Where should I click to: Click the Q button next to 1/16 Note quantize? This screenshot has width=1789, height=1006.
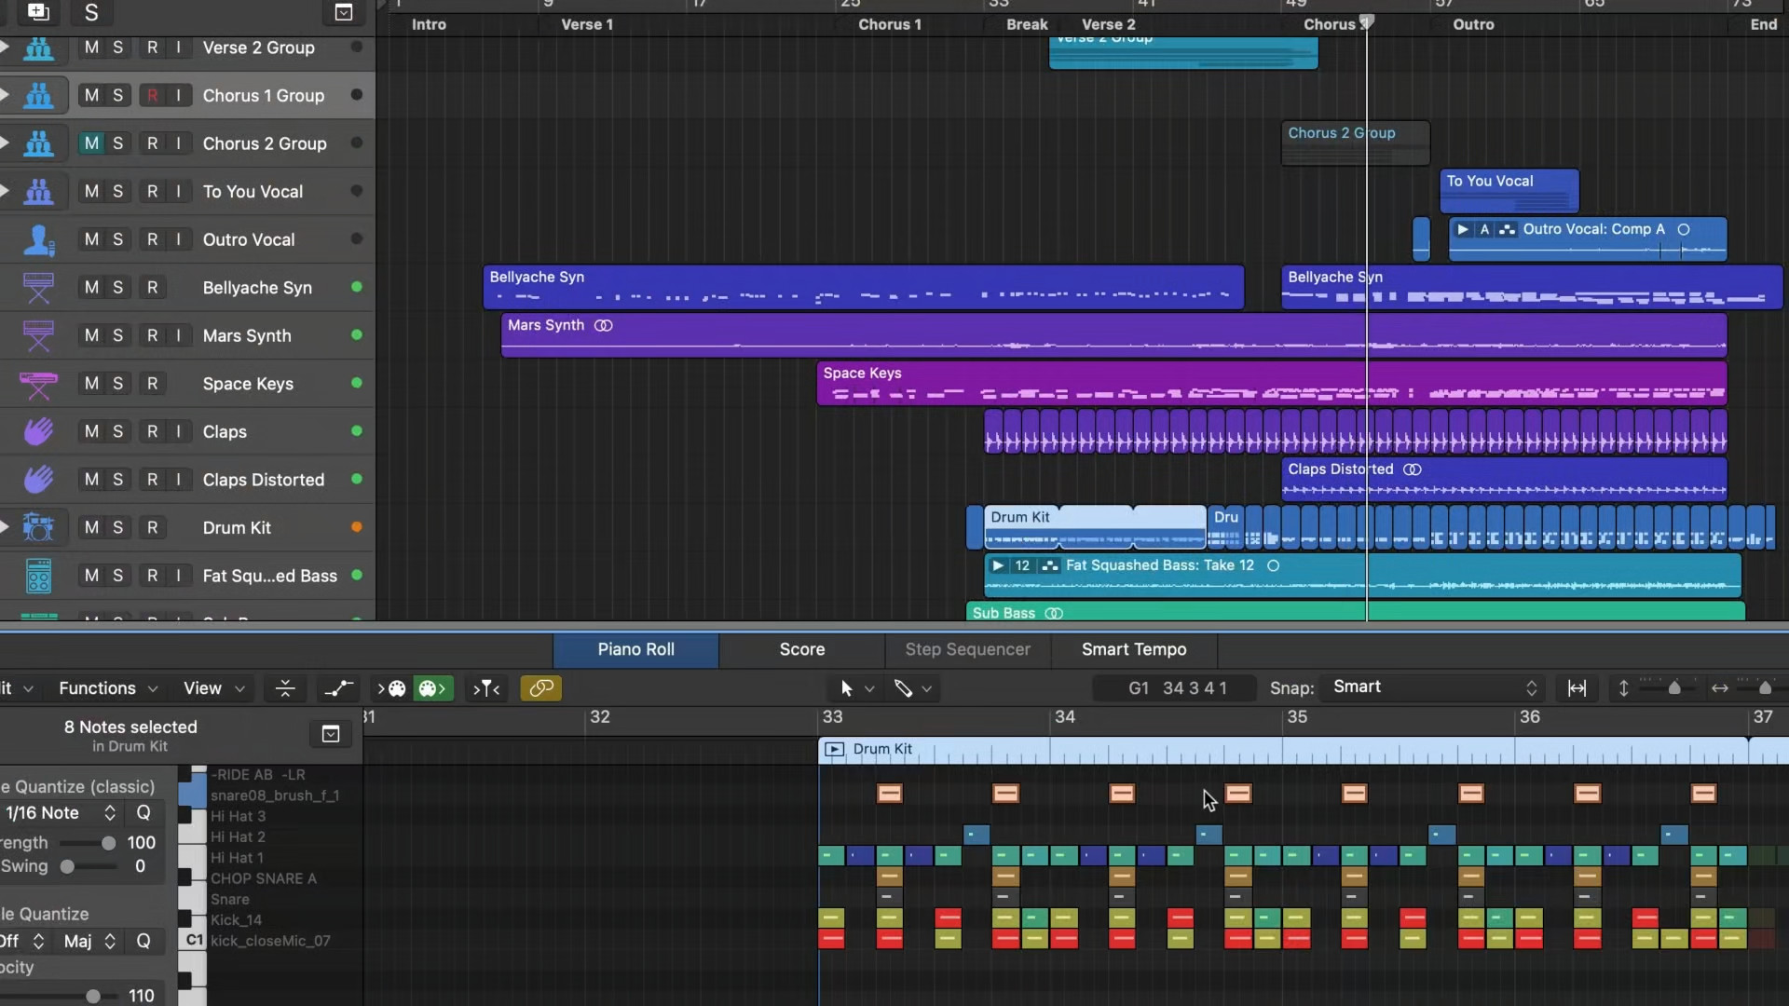143,812
